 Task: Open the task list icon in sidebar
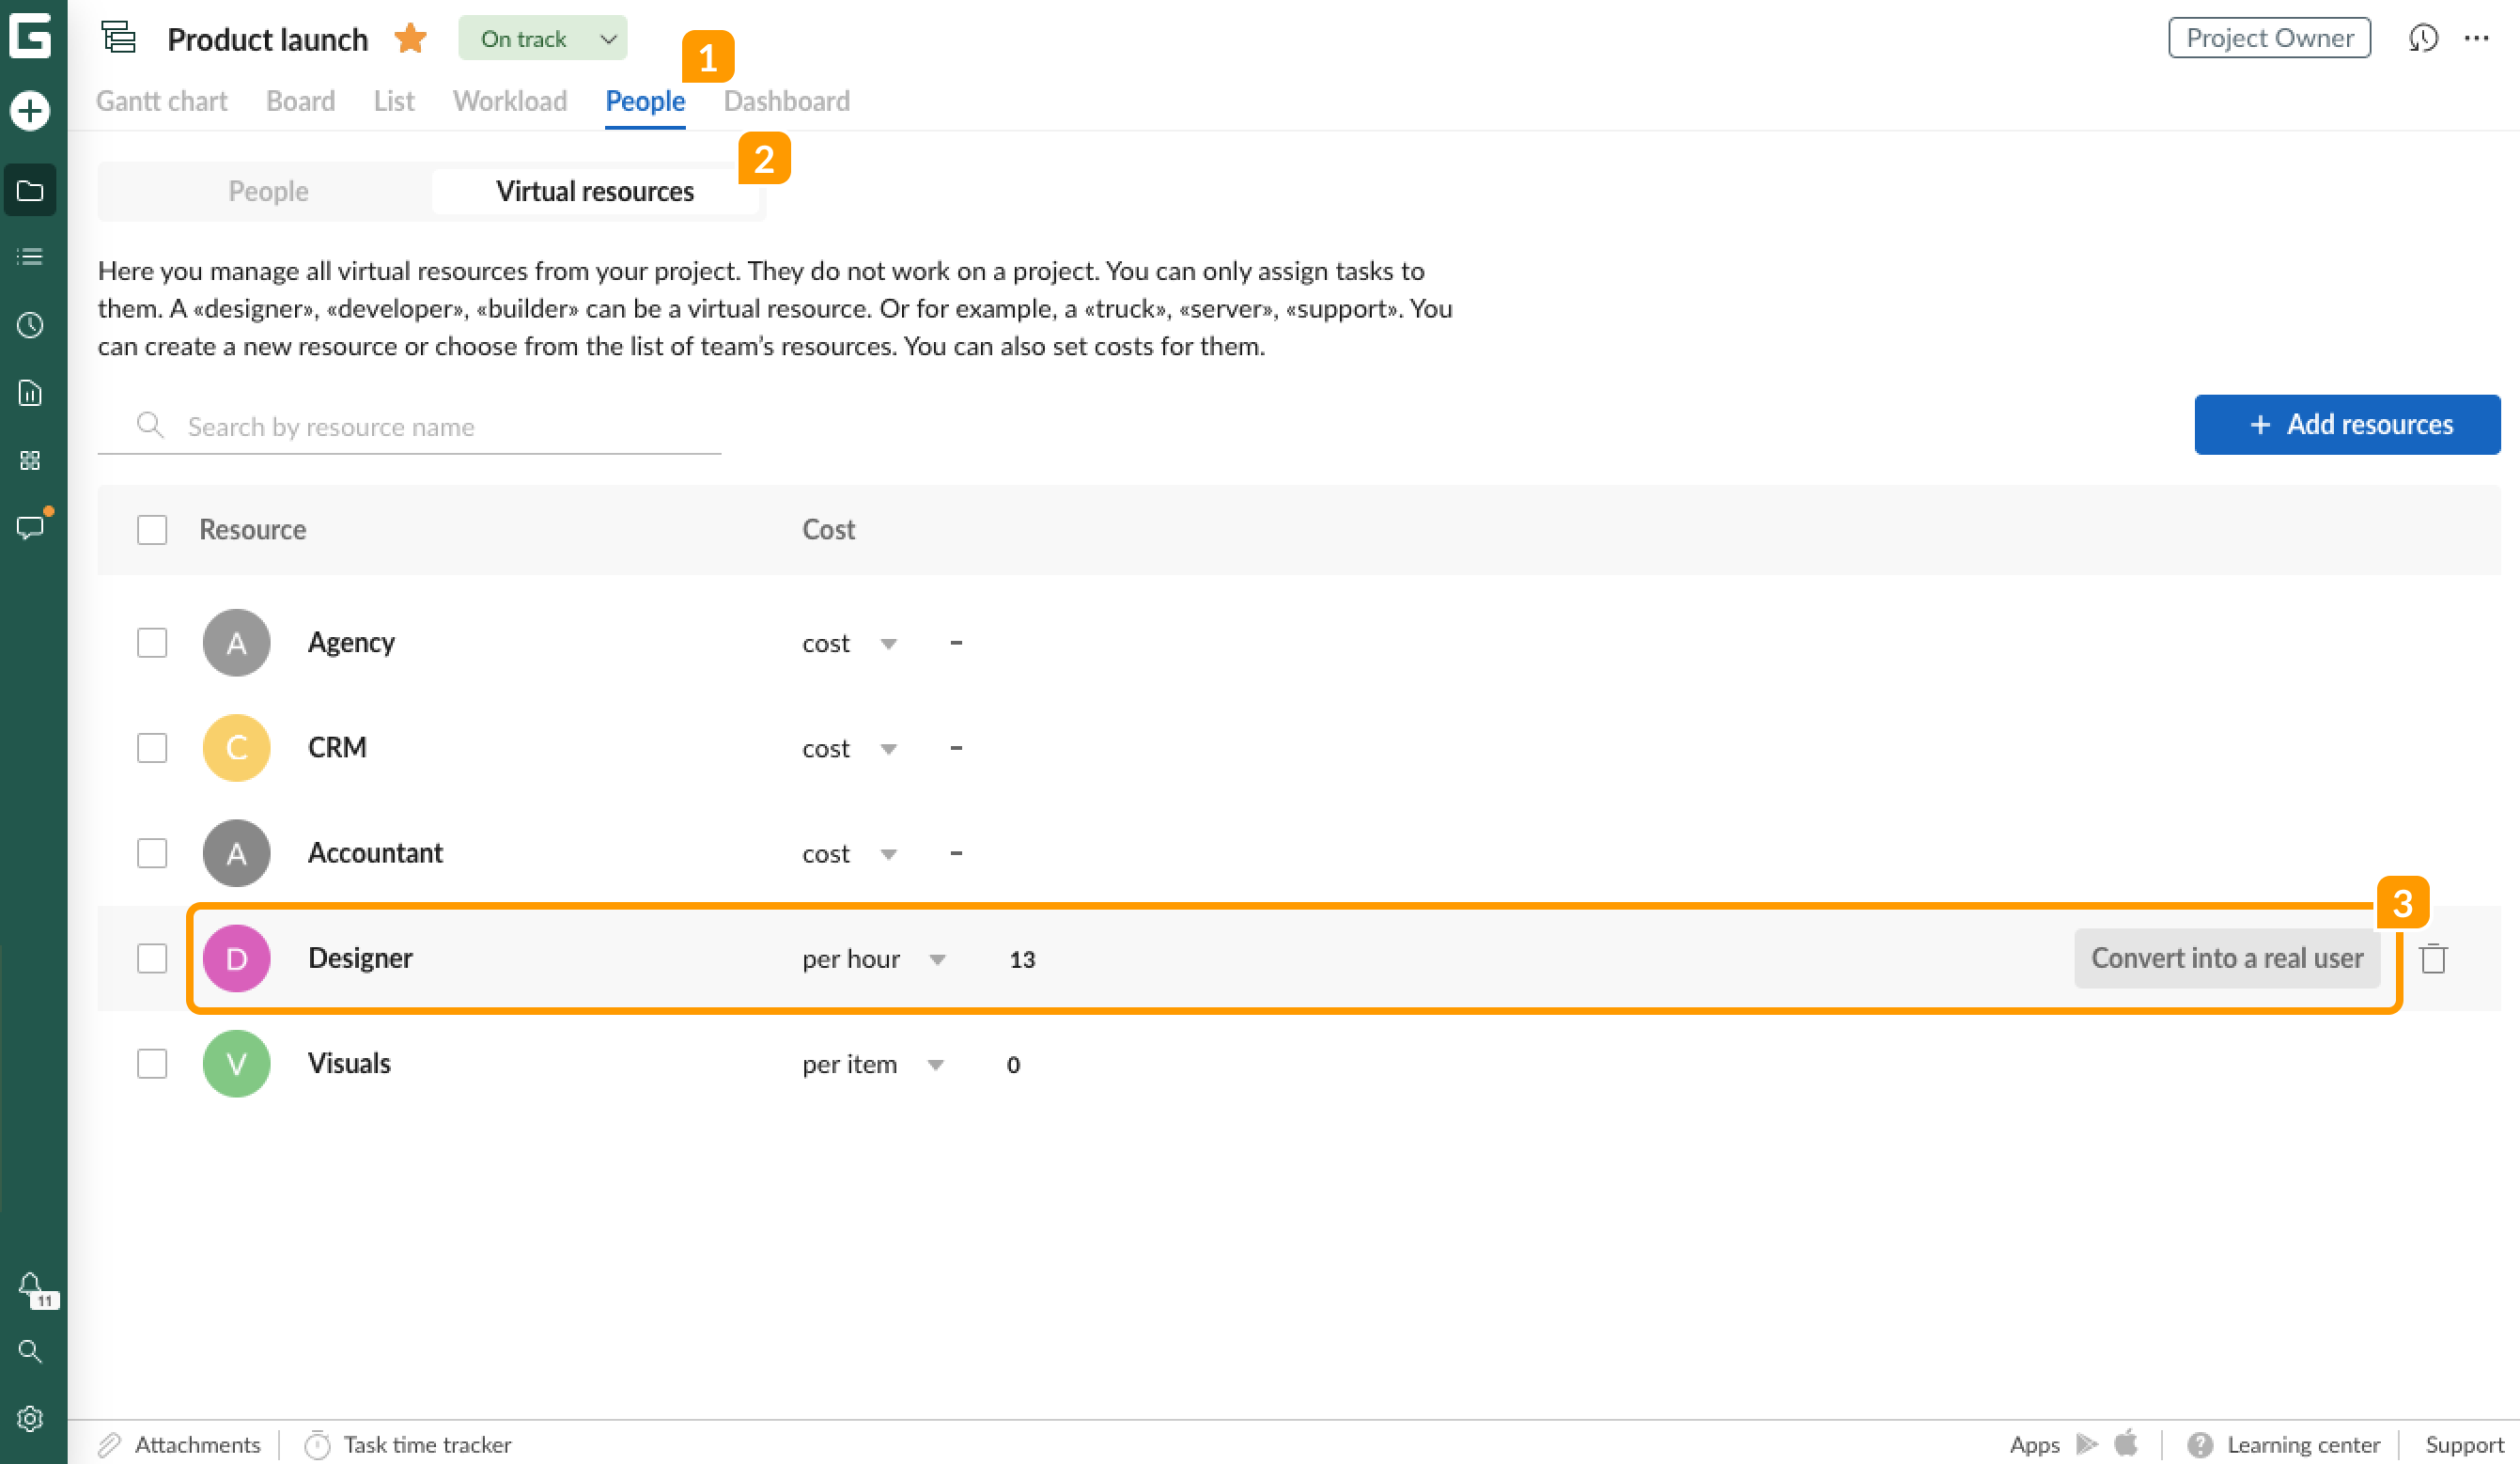coord(30,256)
